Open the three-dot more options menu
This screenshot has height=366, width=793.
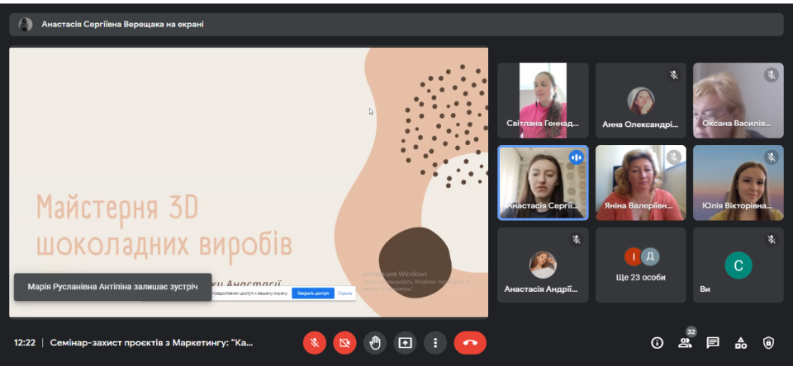(435, 343)
